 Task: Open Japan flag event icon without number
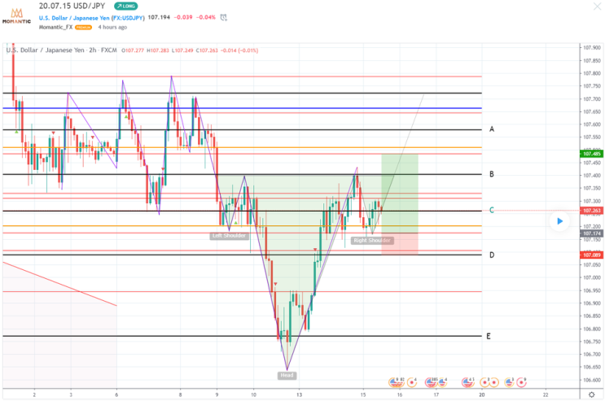(494, 382)
